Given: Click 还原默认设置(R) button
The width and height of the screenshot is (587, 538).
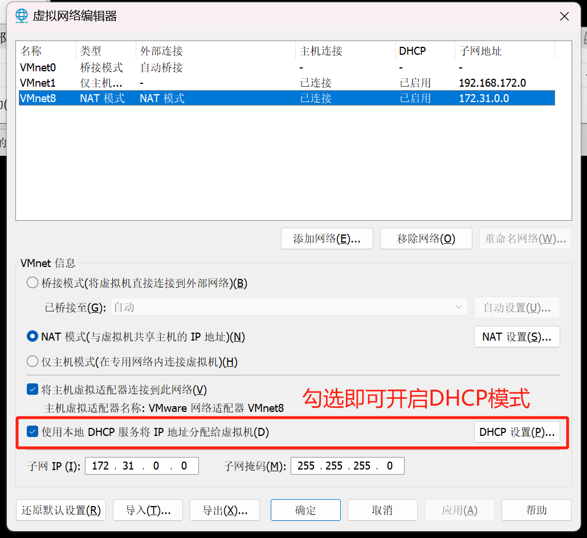Looking at the screenshot, I should [61, 510].
